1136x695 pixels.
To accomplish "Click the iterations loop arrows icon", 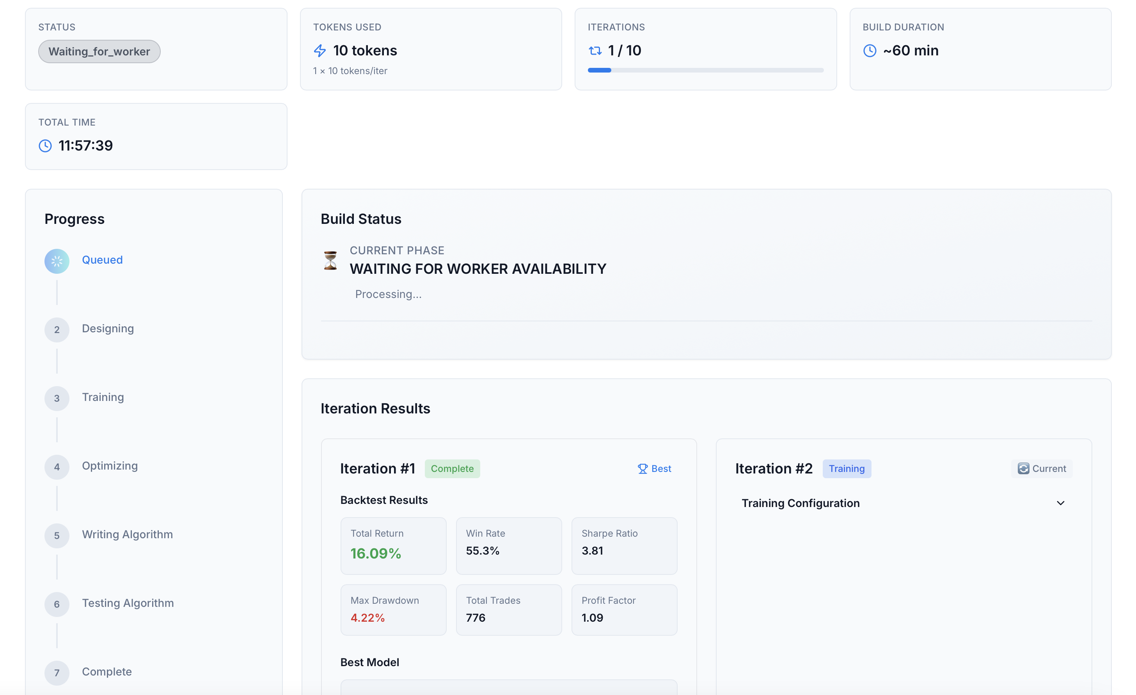I will click(595, 51).
